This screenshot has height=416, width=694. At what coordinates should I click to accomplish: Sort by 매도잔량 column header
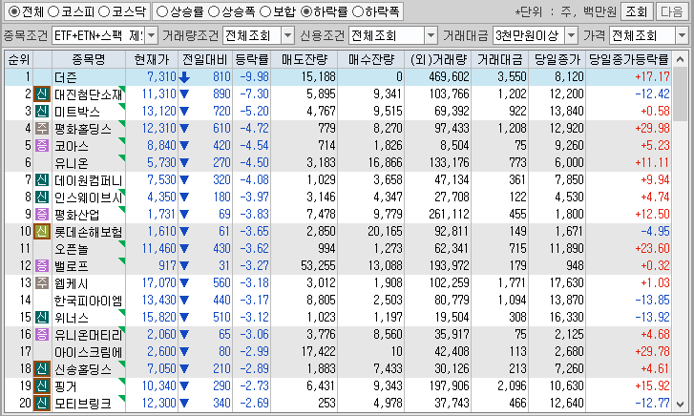click(305, 60)
